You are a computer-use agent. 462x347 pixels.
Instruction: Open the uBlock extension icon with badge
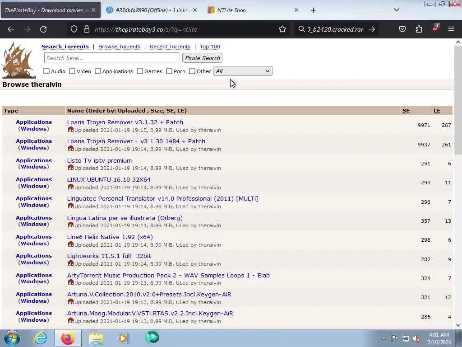pyautogui.click(x=435, y=28)
